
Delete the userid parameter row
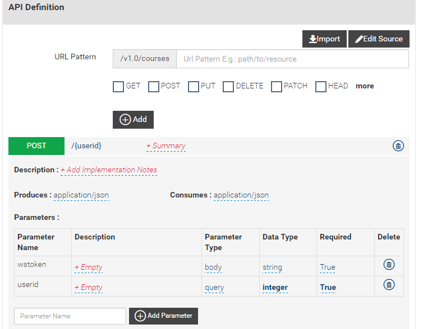point(389,285)
